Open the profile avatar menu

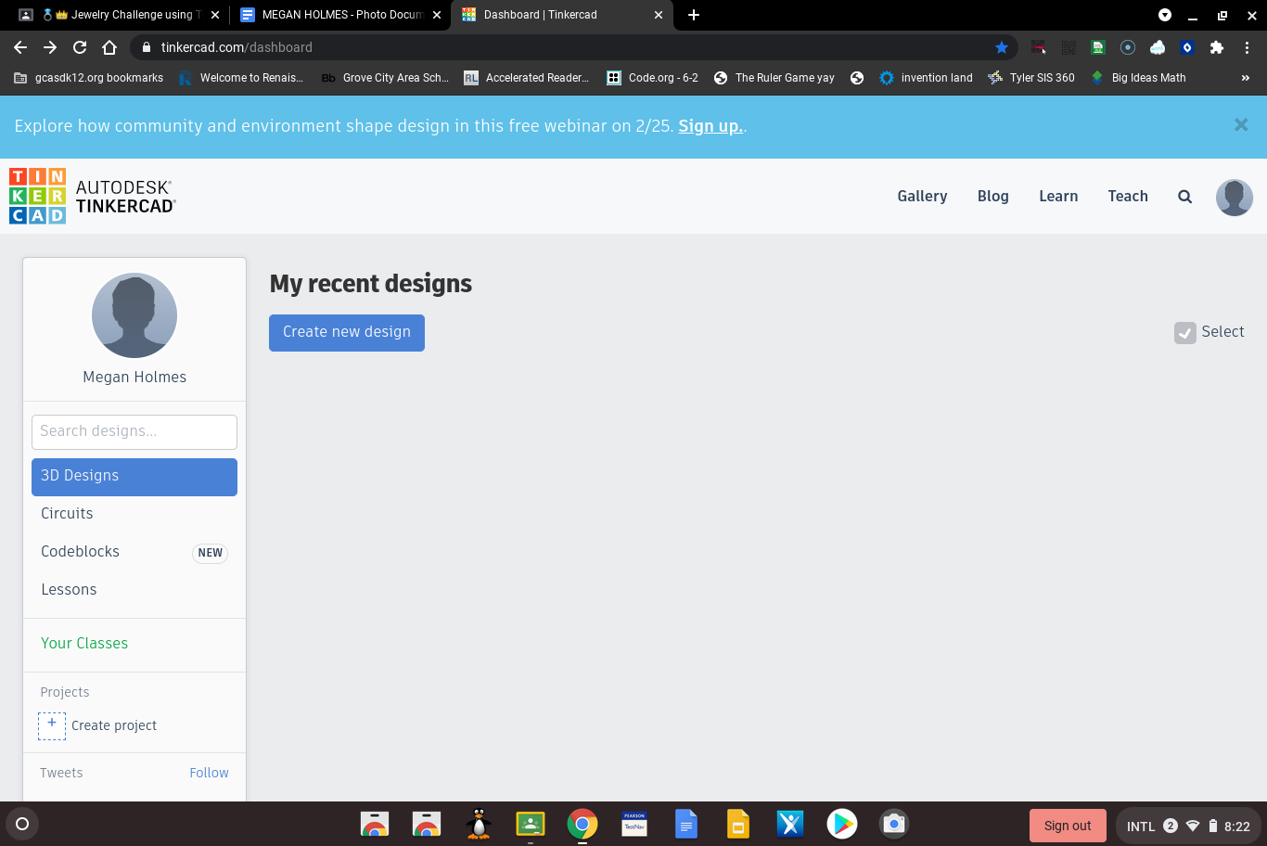tap(1234, 197)
